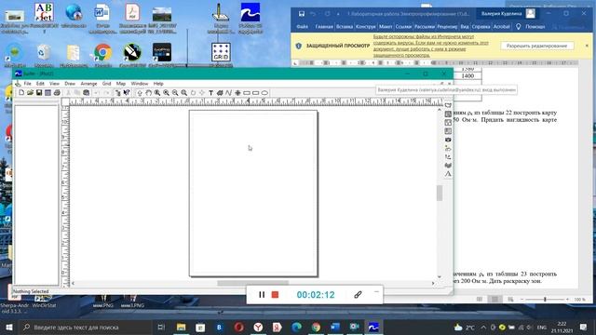Stop the screen recording with red square

276,295
